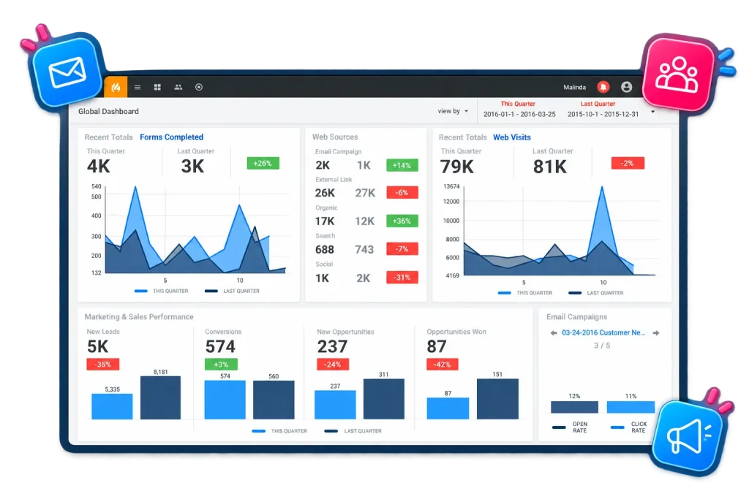Click the previous email campaign arrow
This screenshot has width=749, height=499.
[554, 333]
